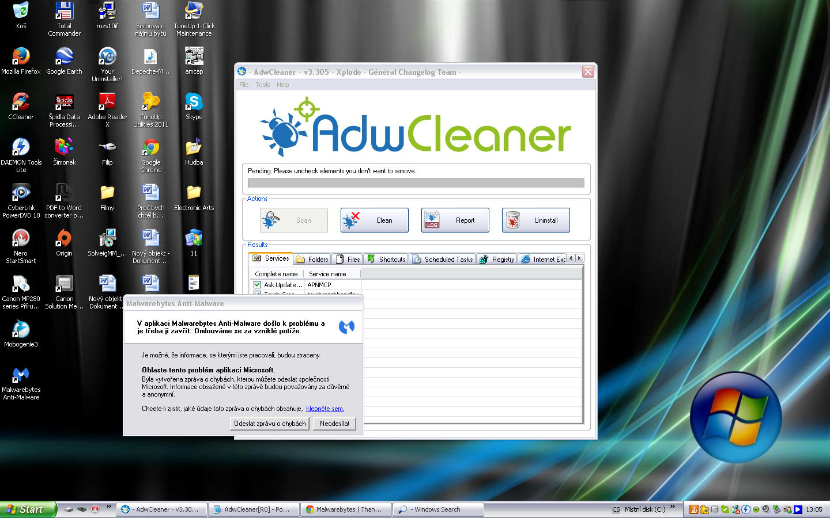
Task: Open Electronic Arts folder icon
Action: click(194, 197)
